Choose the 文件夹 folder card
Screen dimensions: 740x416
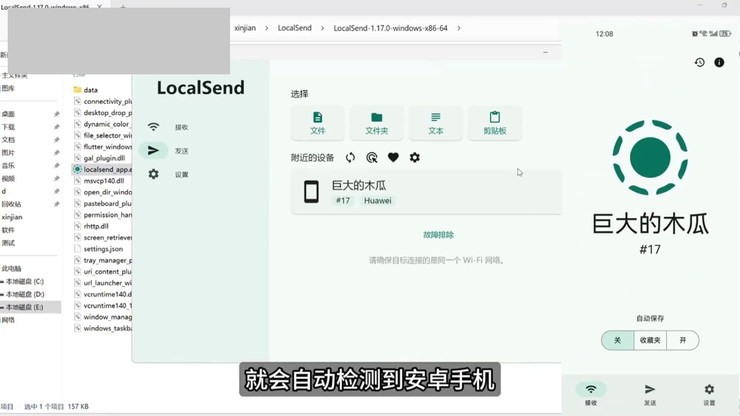tap(377, 123)
